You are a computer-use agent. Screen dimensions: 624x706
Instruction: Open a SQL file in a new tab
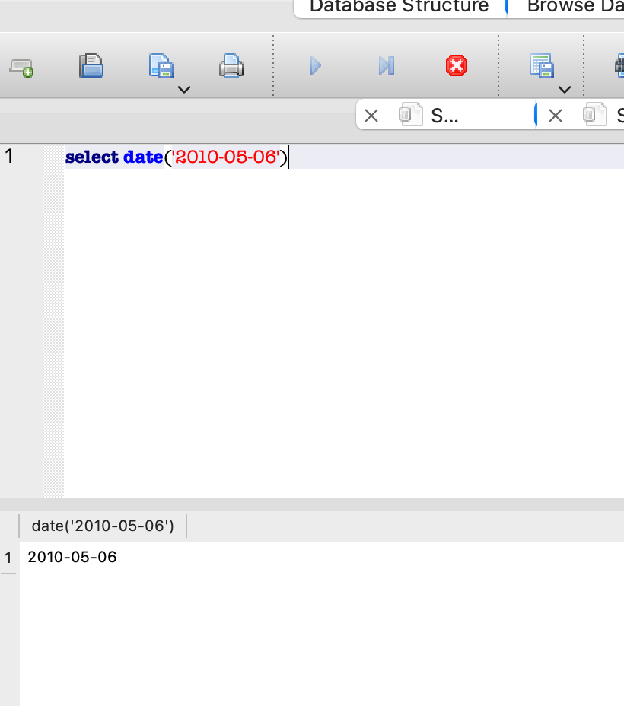coord(21,66)
